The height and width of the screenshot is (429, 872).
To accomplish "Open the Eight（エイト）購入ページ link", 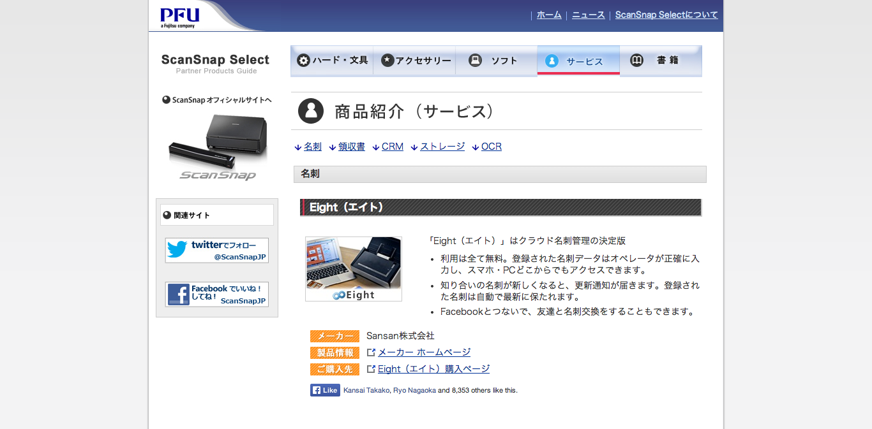I will point(433,369).
